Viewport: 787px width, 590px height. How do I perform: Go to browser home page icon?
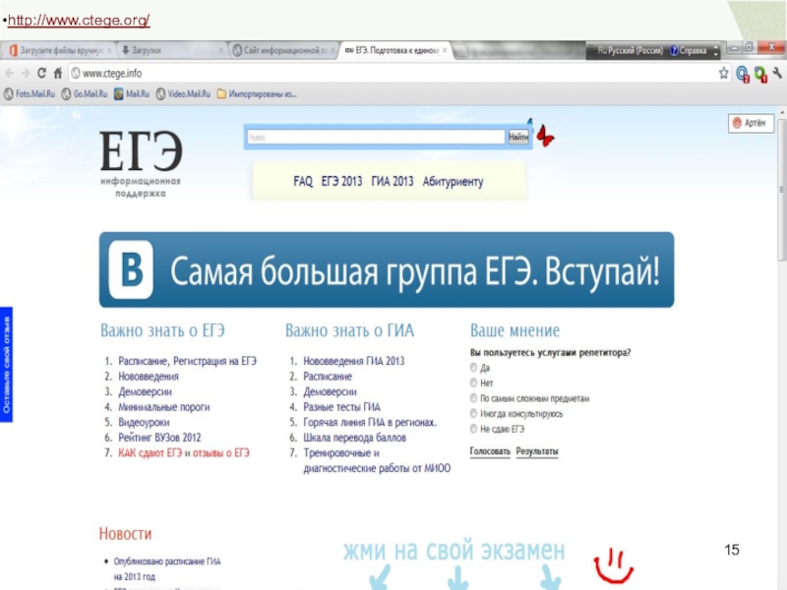[x=58, y=73]
